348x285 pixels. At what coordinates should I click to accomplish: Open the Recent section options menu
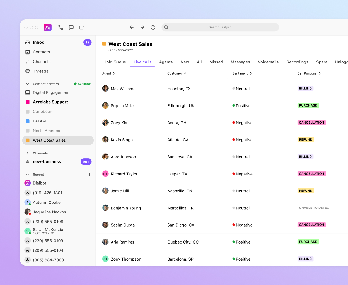[89, 174]
